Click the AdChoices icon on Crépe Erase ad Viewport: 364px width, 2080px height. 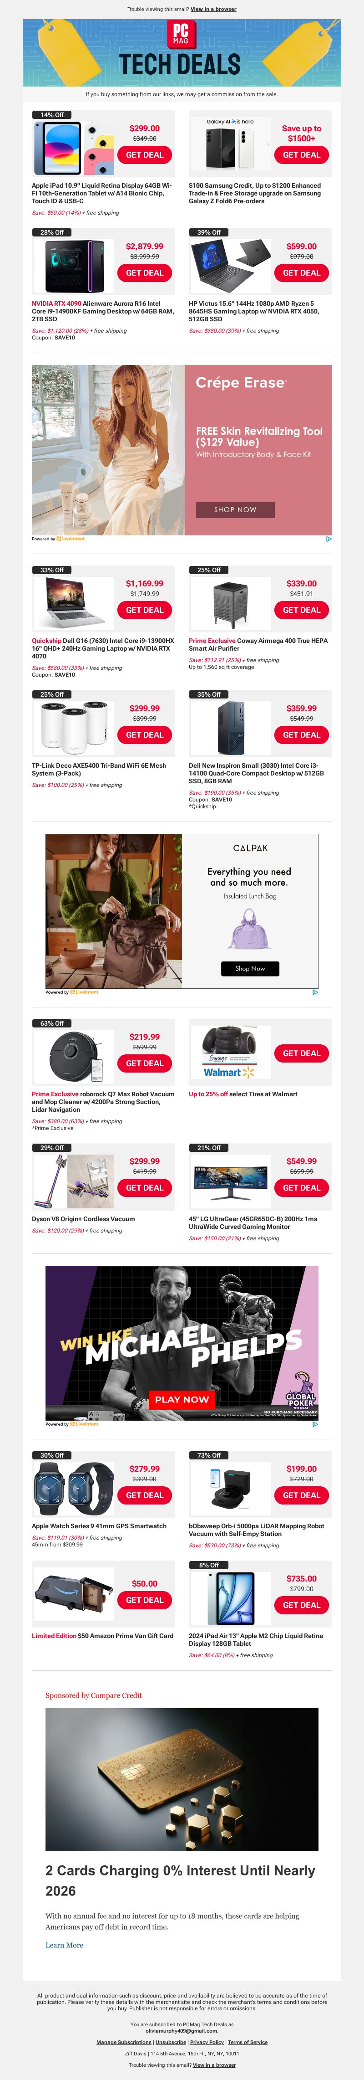[x=329, y=539]
